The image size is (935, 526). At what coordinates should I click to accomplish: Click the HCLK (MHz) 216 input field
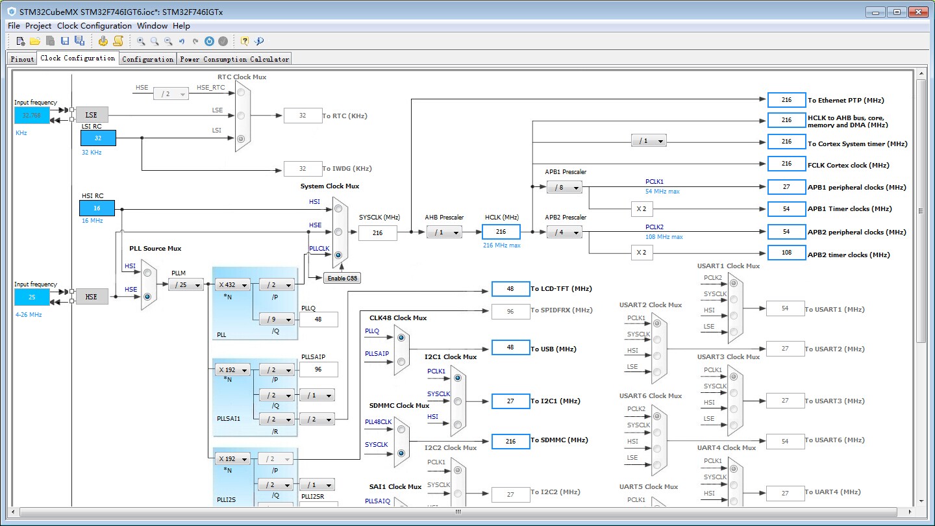[x=501, y=232]
